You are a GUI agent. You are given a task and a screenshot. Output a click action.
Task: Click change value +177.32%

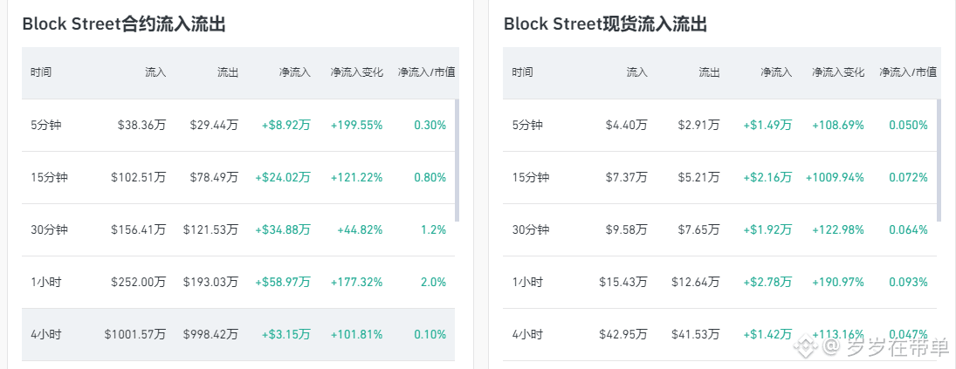coord(357,283)
